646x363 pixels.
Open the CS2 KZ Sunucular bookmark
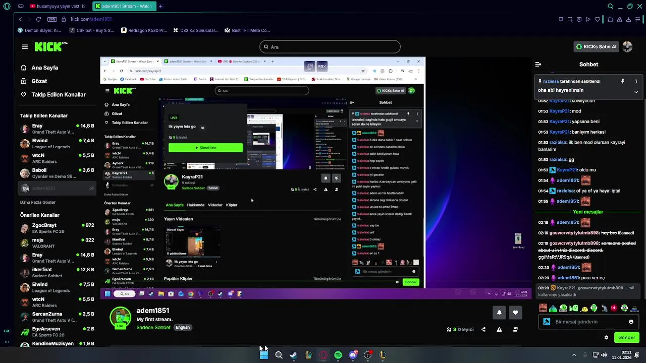[x=196, y=30]
